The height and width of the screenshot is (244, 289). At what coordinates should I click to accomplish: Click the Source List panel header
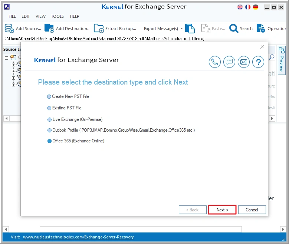point(12,49)
